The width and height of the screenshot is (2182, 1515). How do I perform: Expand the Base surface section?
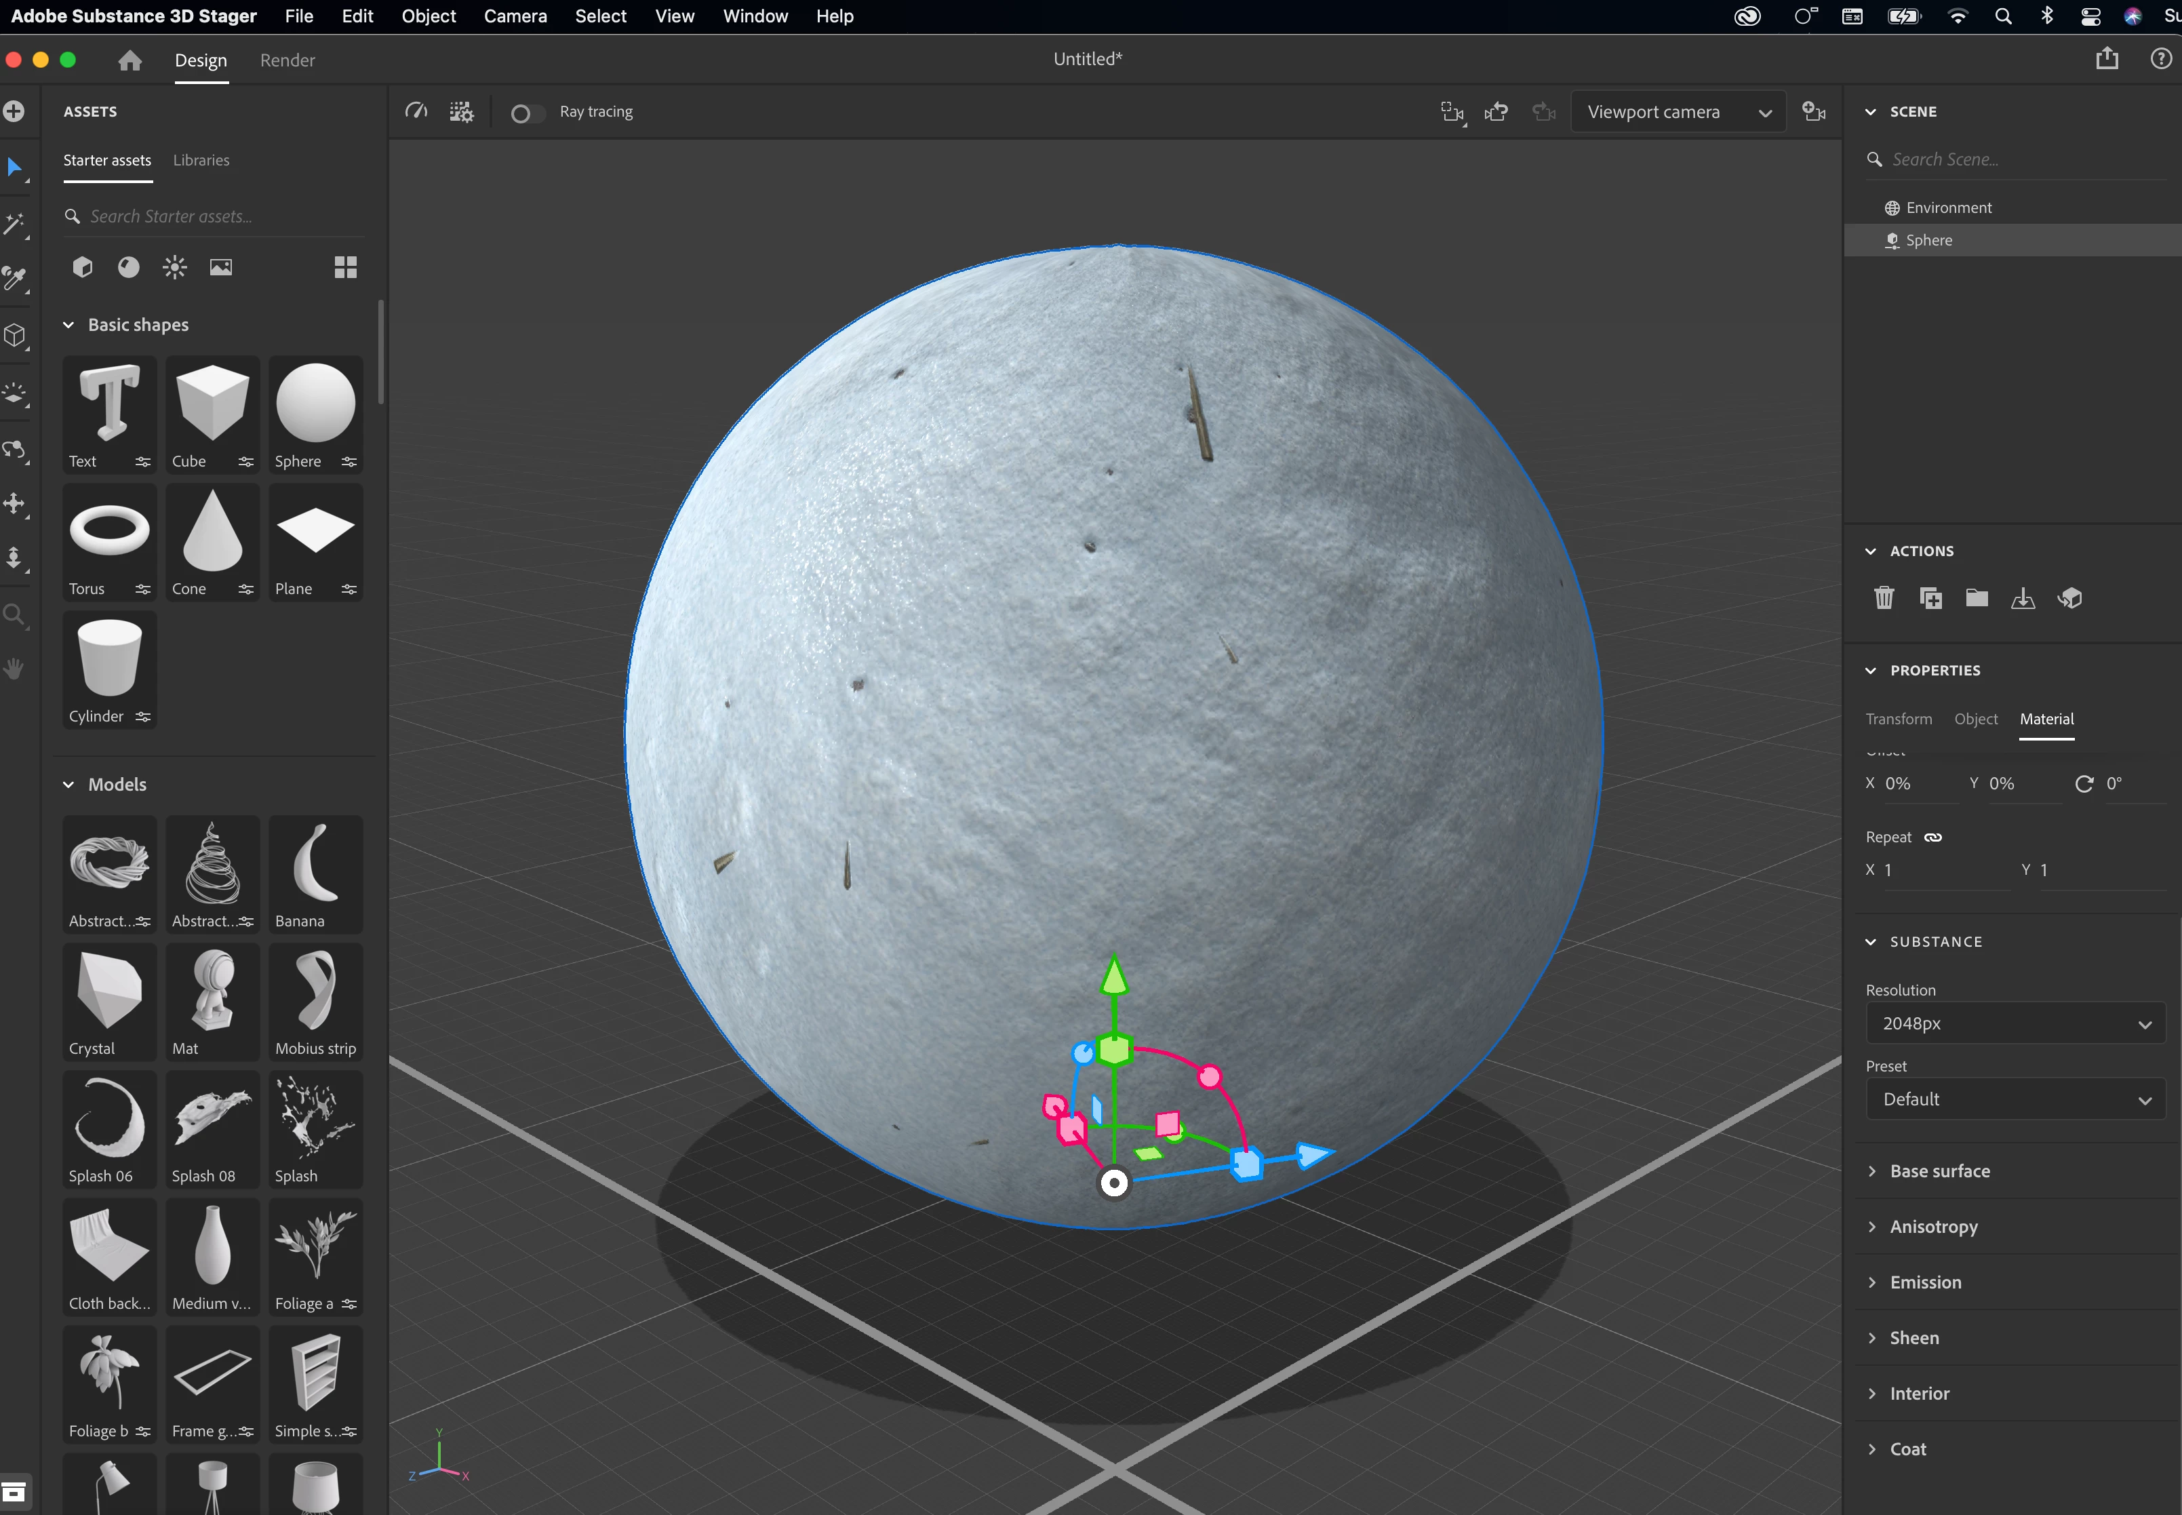pos(1939,1171)
